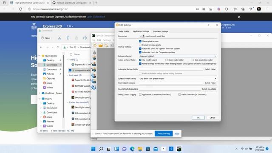The height and width of the screenshot is (153, 272).
Task: Open the Splash Screen Library dropdown
Action: click(x=178, y=79)
